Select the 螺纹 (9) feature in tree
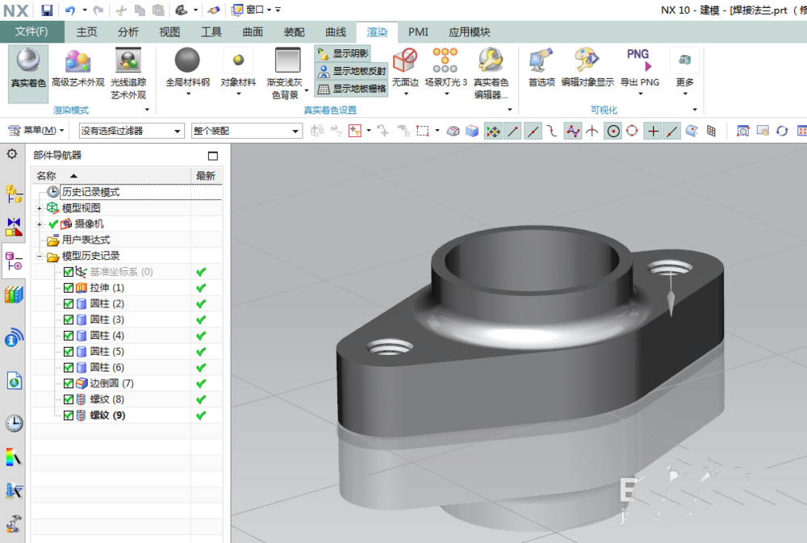Image resolution: width=807 pixels, height=543 pixels. [x=107, y=416]
